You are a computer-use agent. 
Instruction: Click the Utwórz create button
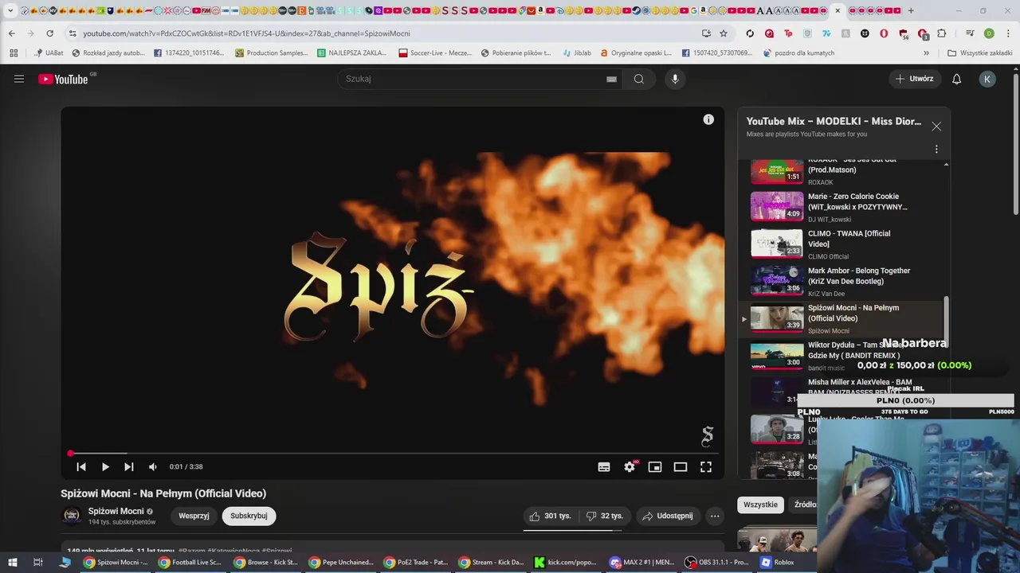(914, 79)
